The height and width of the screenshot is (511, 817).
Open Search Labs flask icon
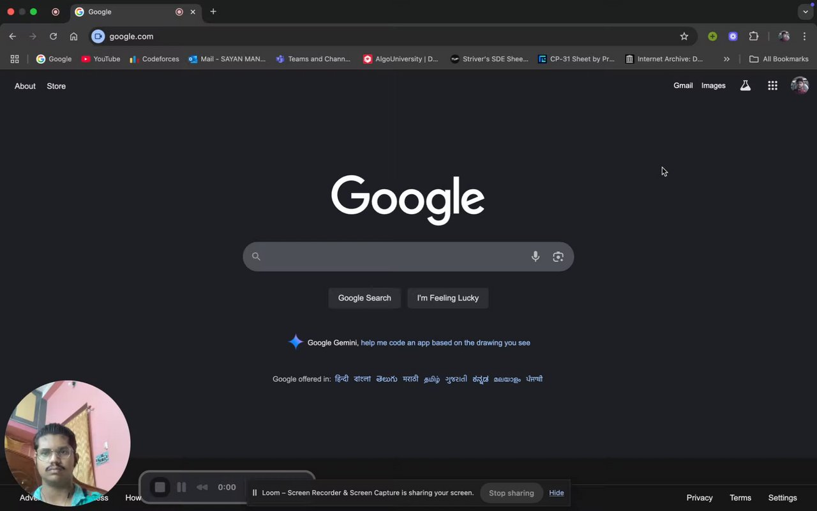pyautogui.click(x=746, y=86)
